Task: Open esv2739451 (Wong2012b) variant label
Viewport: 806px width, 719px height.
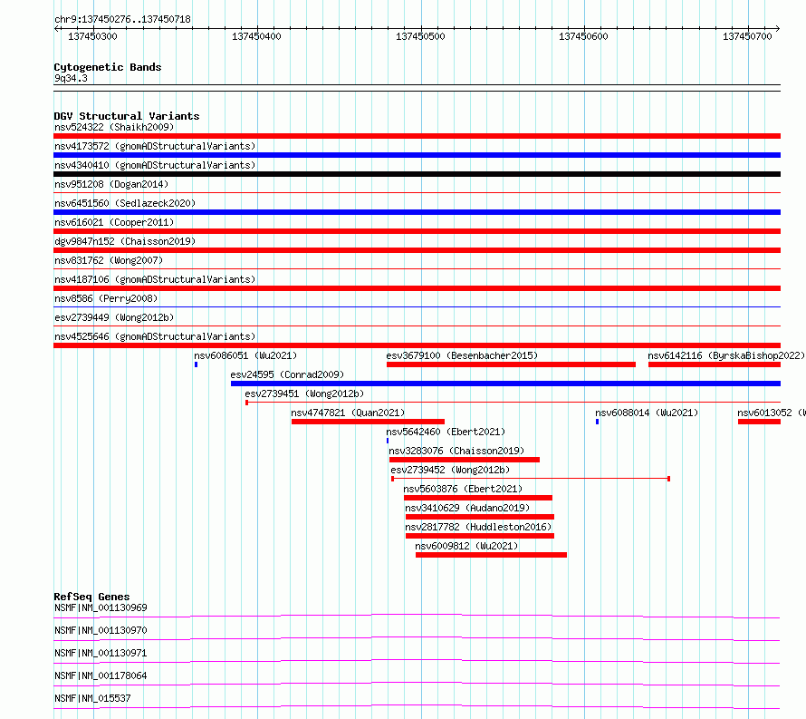Action: [x=304, y=394]
